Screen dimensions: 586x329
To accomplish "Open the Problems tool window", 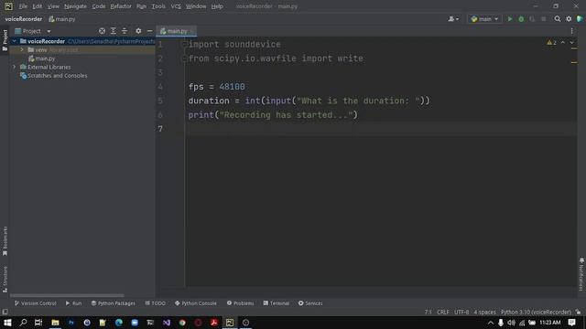I will click(240, 303).
